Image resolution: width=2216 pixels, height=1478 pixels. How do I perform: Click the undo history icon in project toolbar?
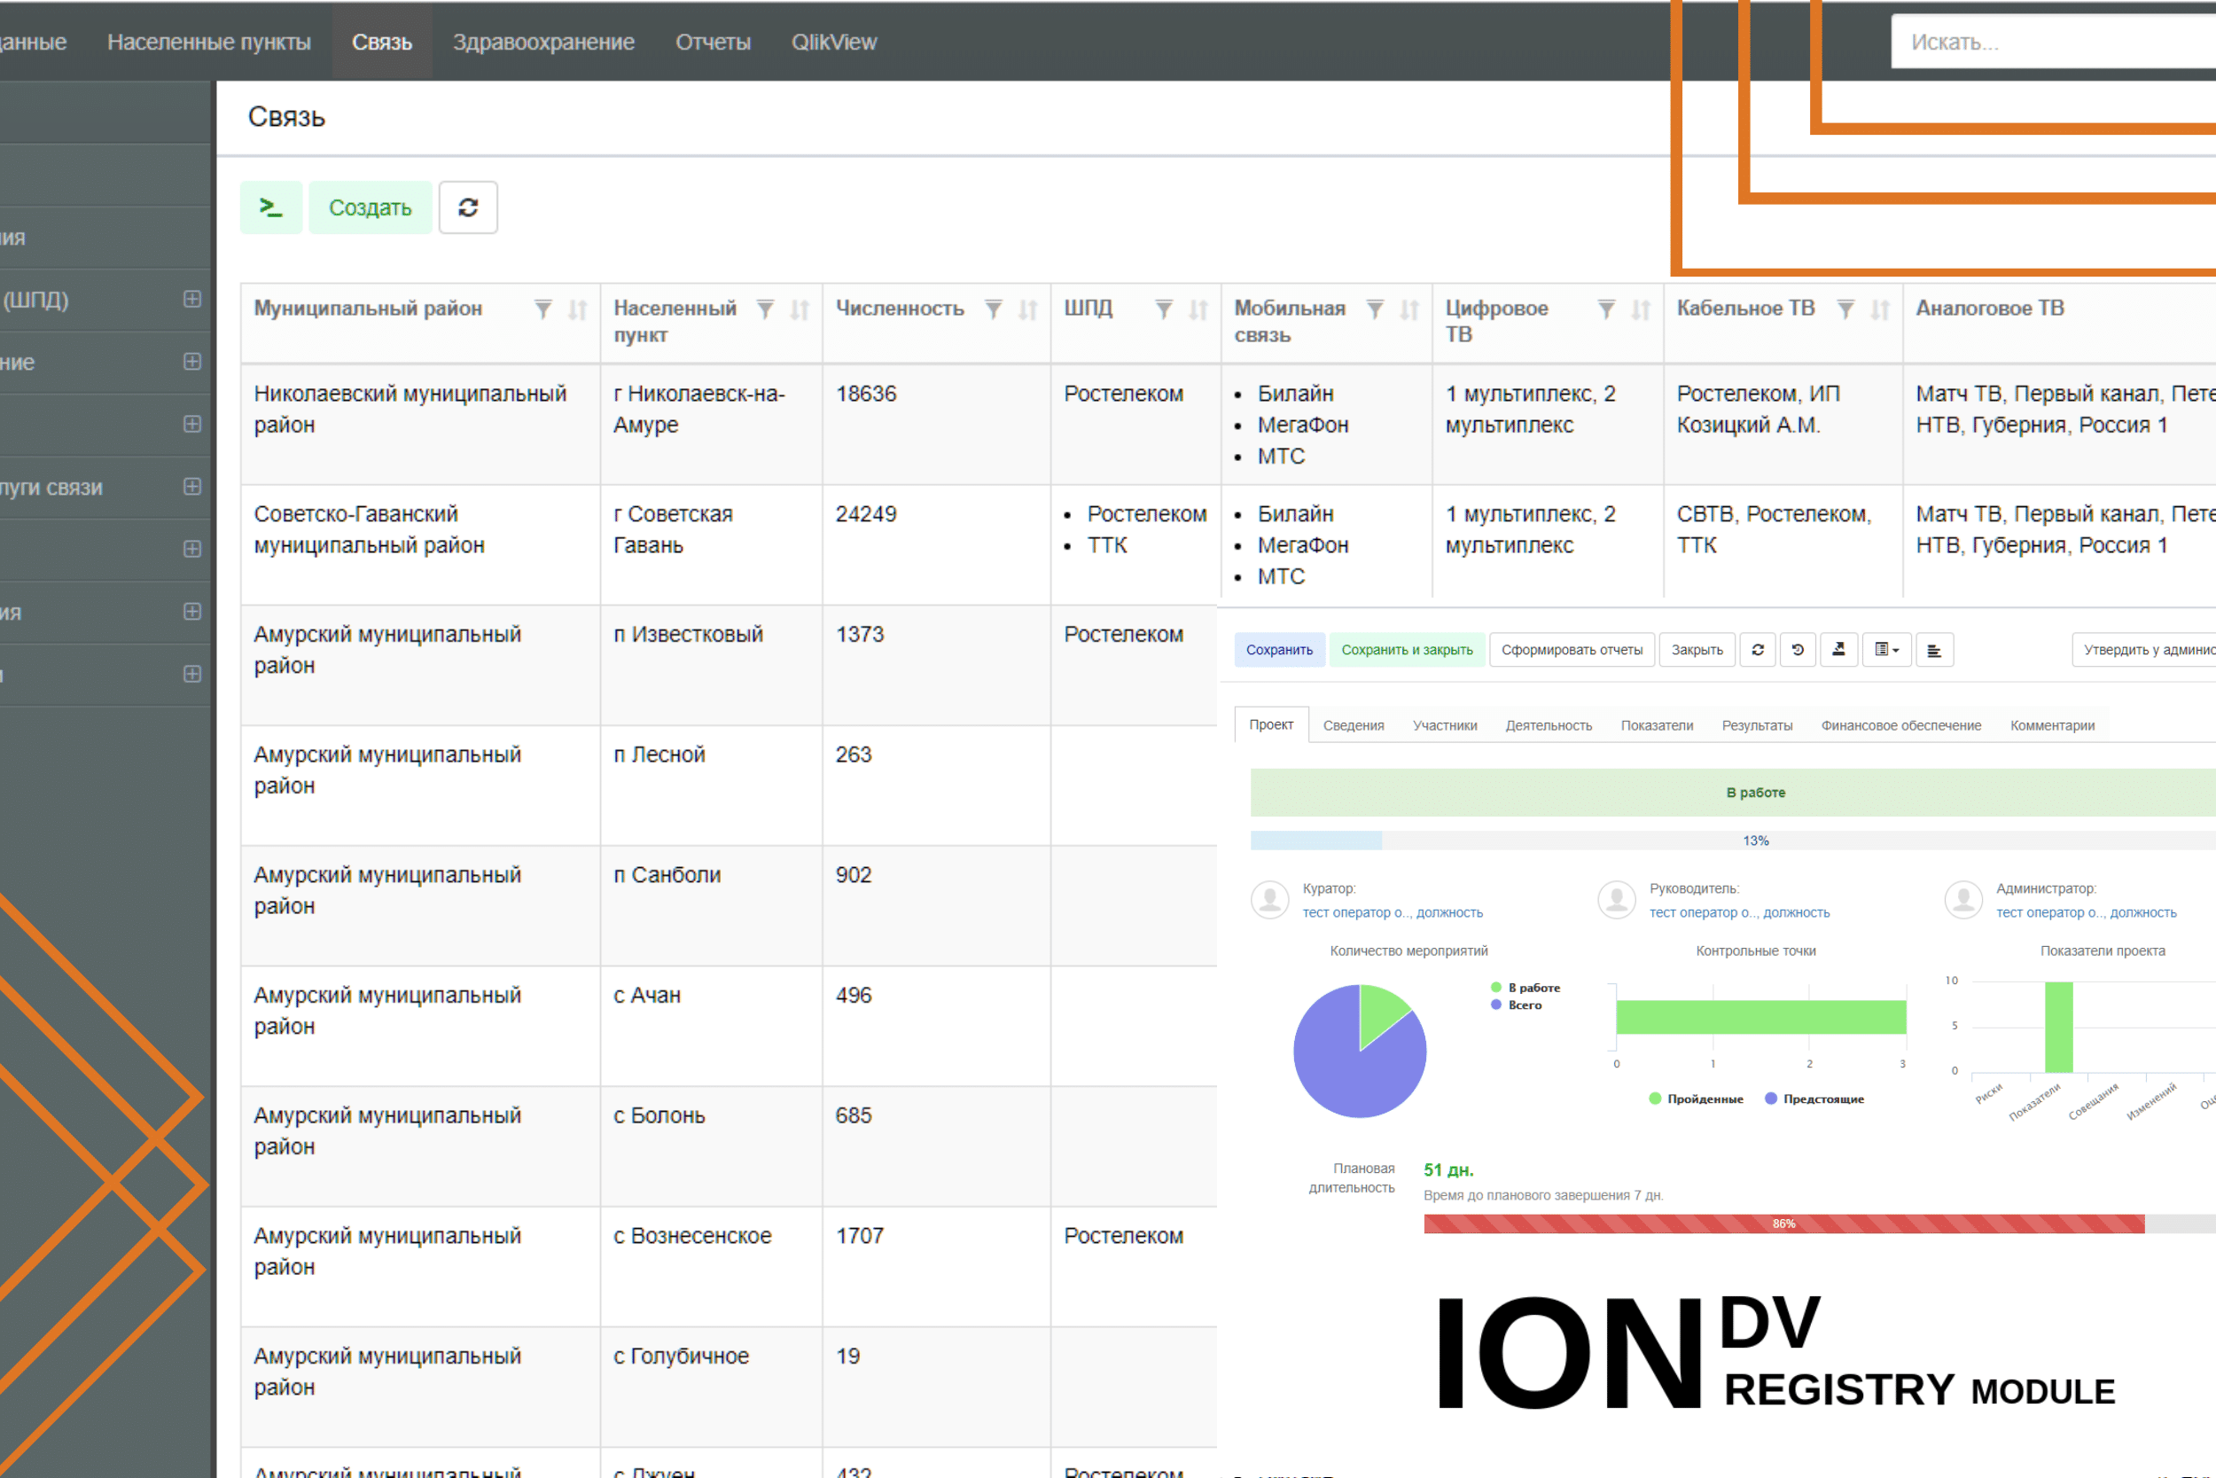coord(1798,650)
